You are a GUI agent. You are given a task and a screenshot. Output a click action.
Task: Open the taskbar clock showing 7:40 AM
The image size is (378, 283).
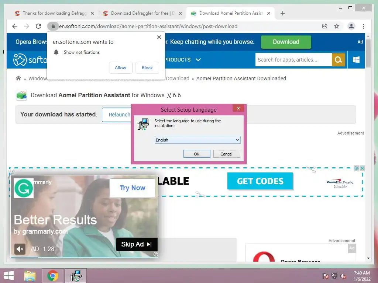(362, 276)
